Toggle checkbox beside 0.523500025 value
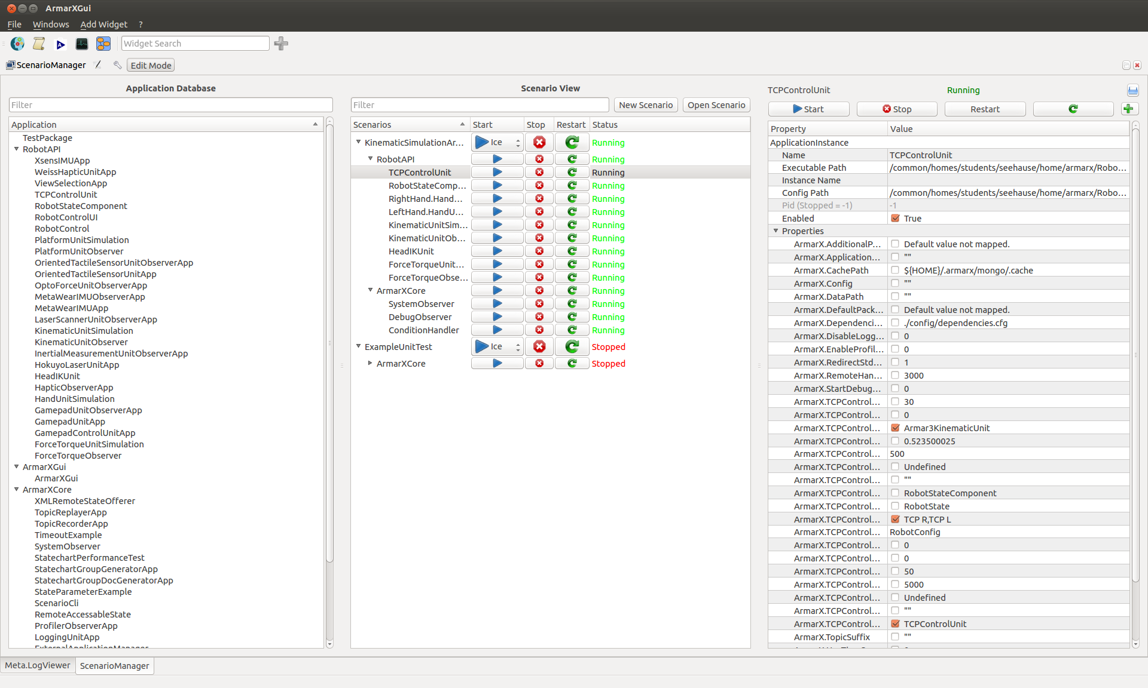This screenshot has height=688, width=1148. point(895,441)
